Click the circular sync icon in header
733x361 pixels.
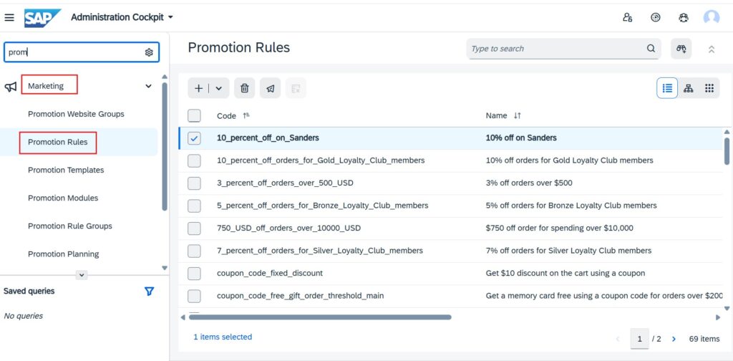coord(656,18)
